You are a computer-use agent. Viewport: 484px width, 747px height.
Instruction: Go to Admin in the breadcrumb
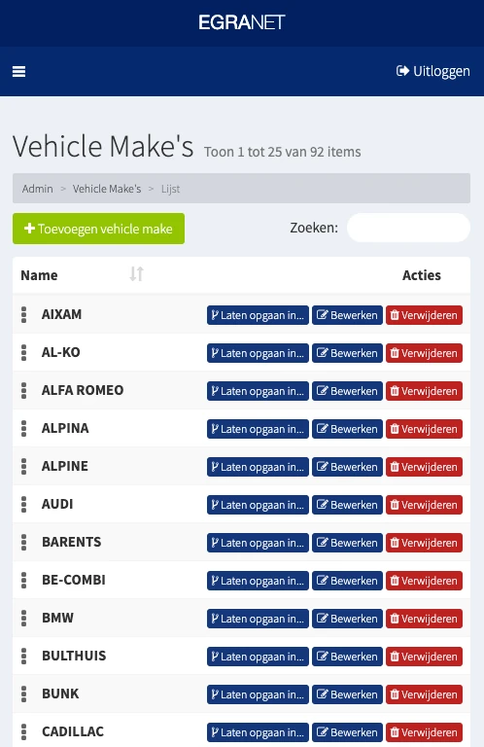tap(37, 189)
